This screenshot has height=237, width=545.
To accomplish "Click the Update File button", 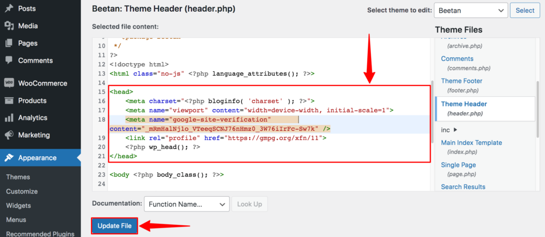I will pos(115,226).
